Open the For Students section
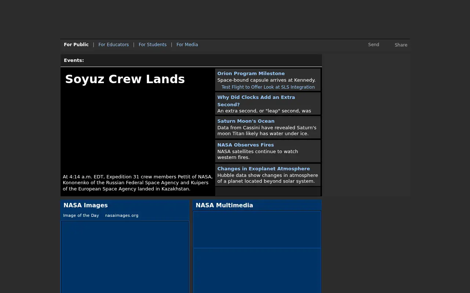 pos(152,45)
